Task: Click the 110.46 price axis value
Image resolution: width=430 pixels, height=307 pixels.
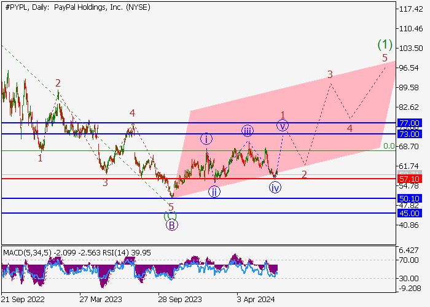Action: (411, 28)
